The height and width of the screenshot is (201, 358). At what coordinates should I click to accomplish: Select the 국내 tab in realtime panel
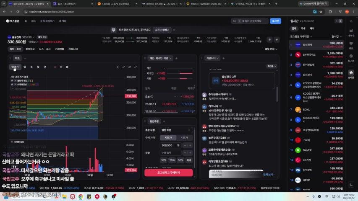(x=303, y=28)
